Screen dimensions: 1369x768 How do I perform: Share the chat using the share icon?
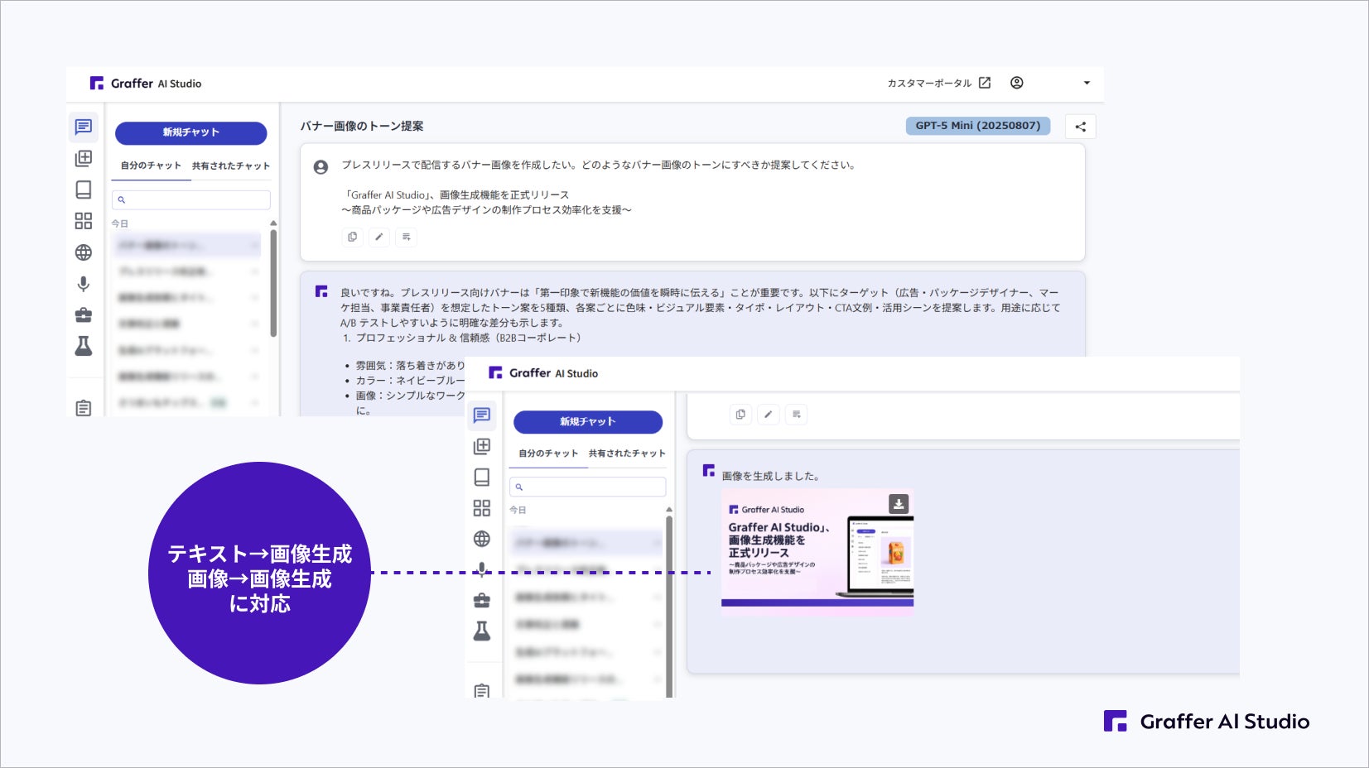1081,127
